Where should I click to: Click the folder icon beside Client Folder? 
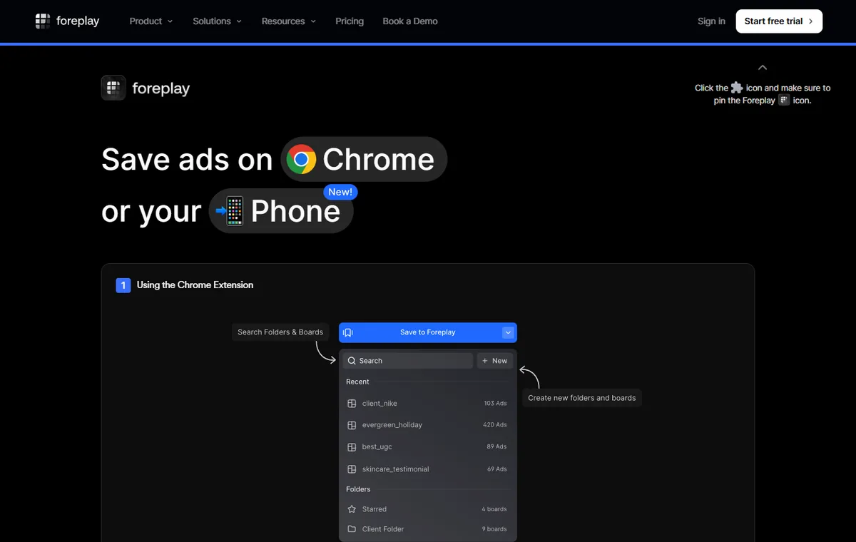coord(352,529)
